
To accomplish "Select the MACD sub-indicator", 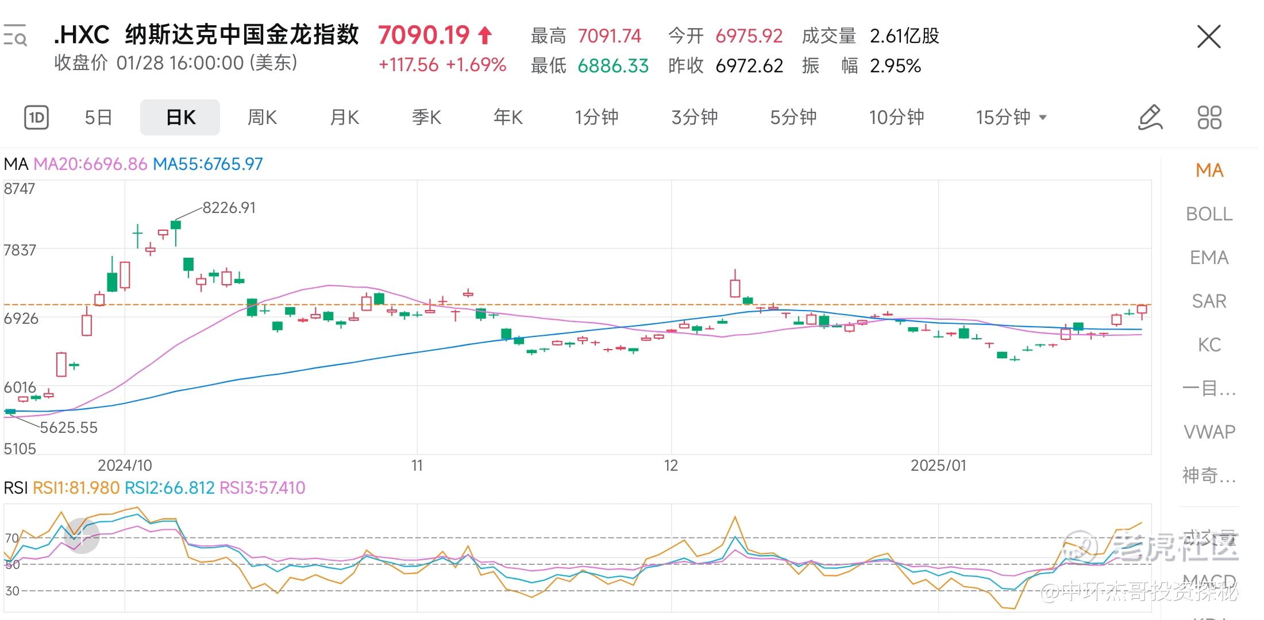I will (1209, 581).
